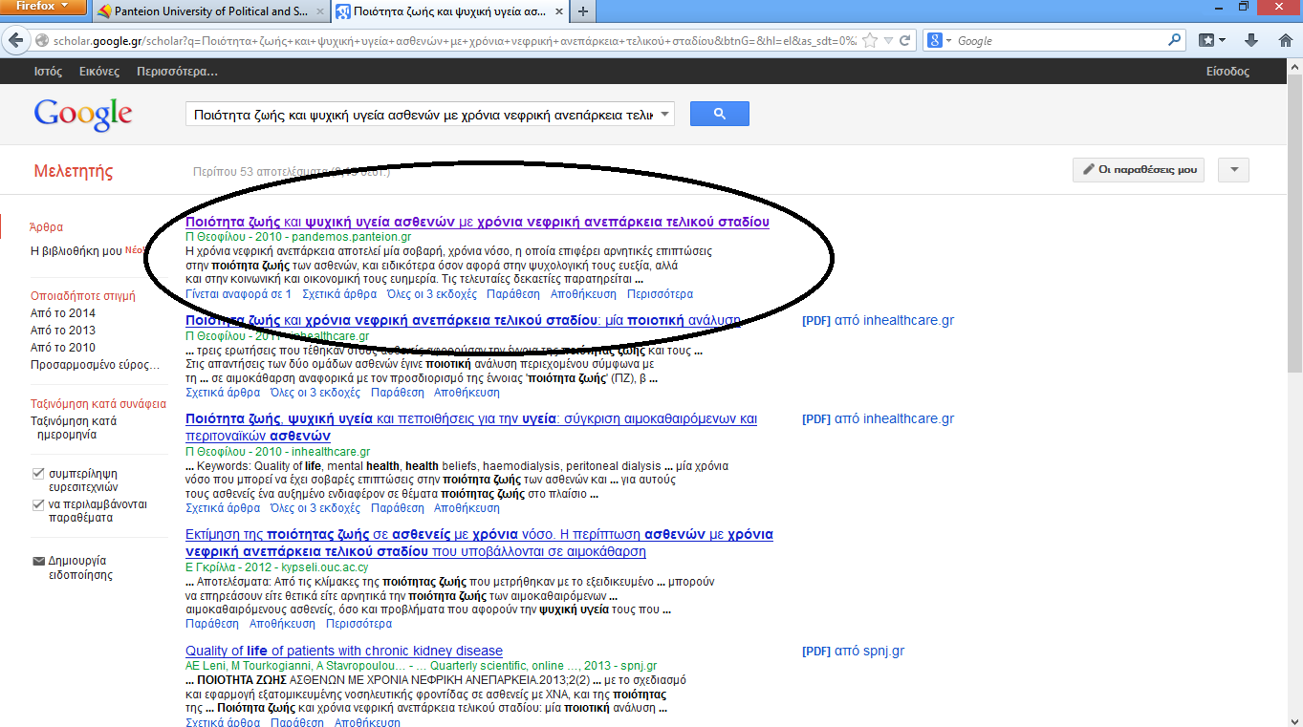Reload the current page
Screen dimensions: 1303x727
point(905,41)
